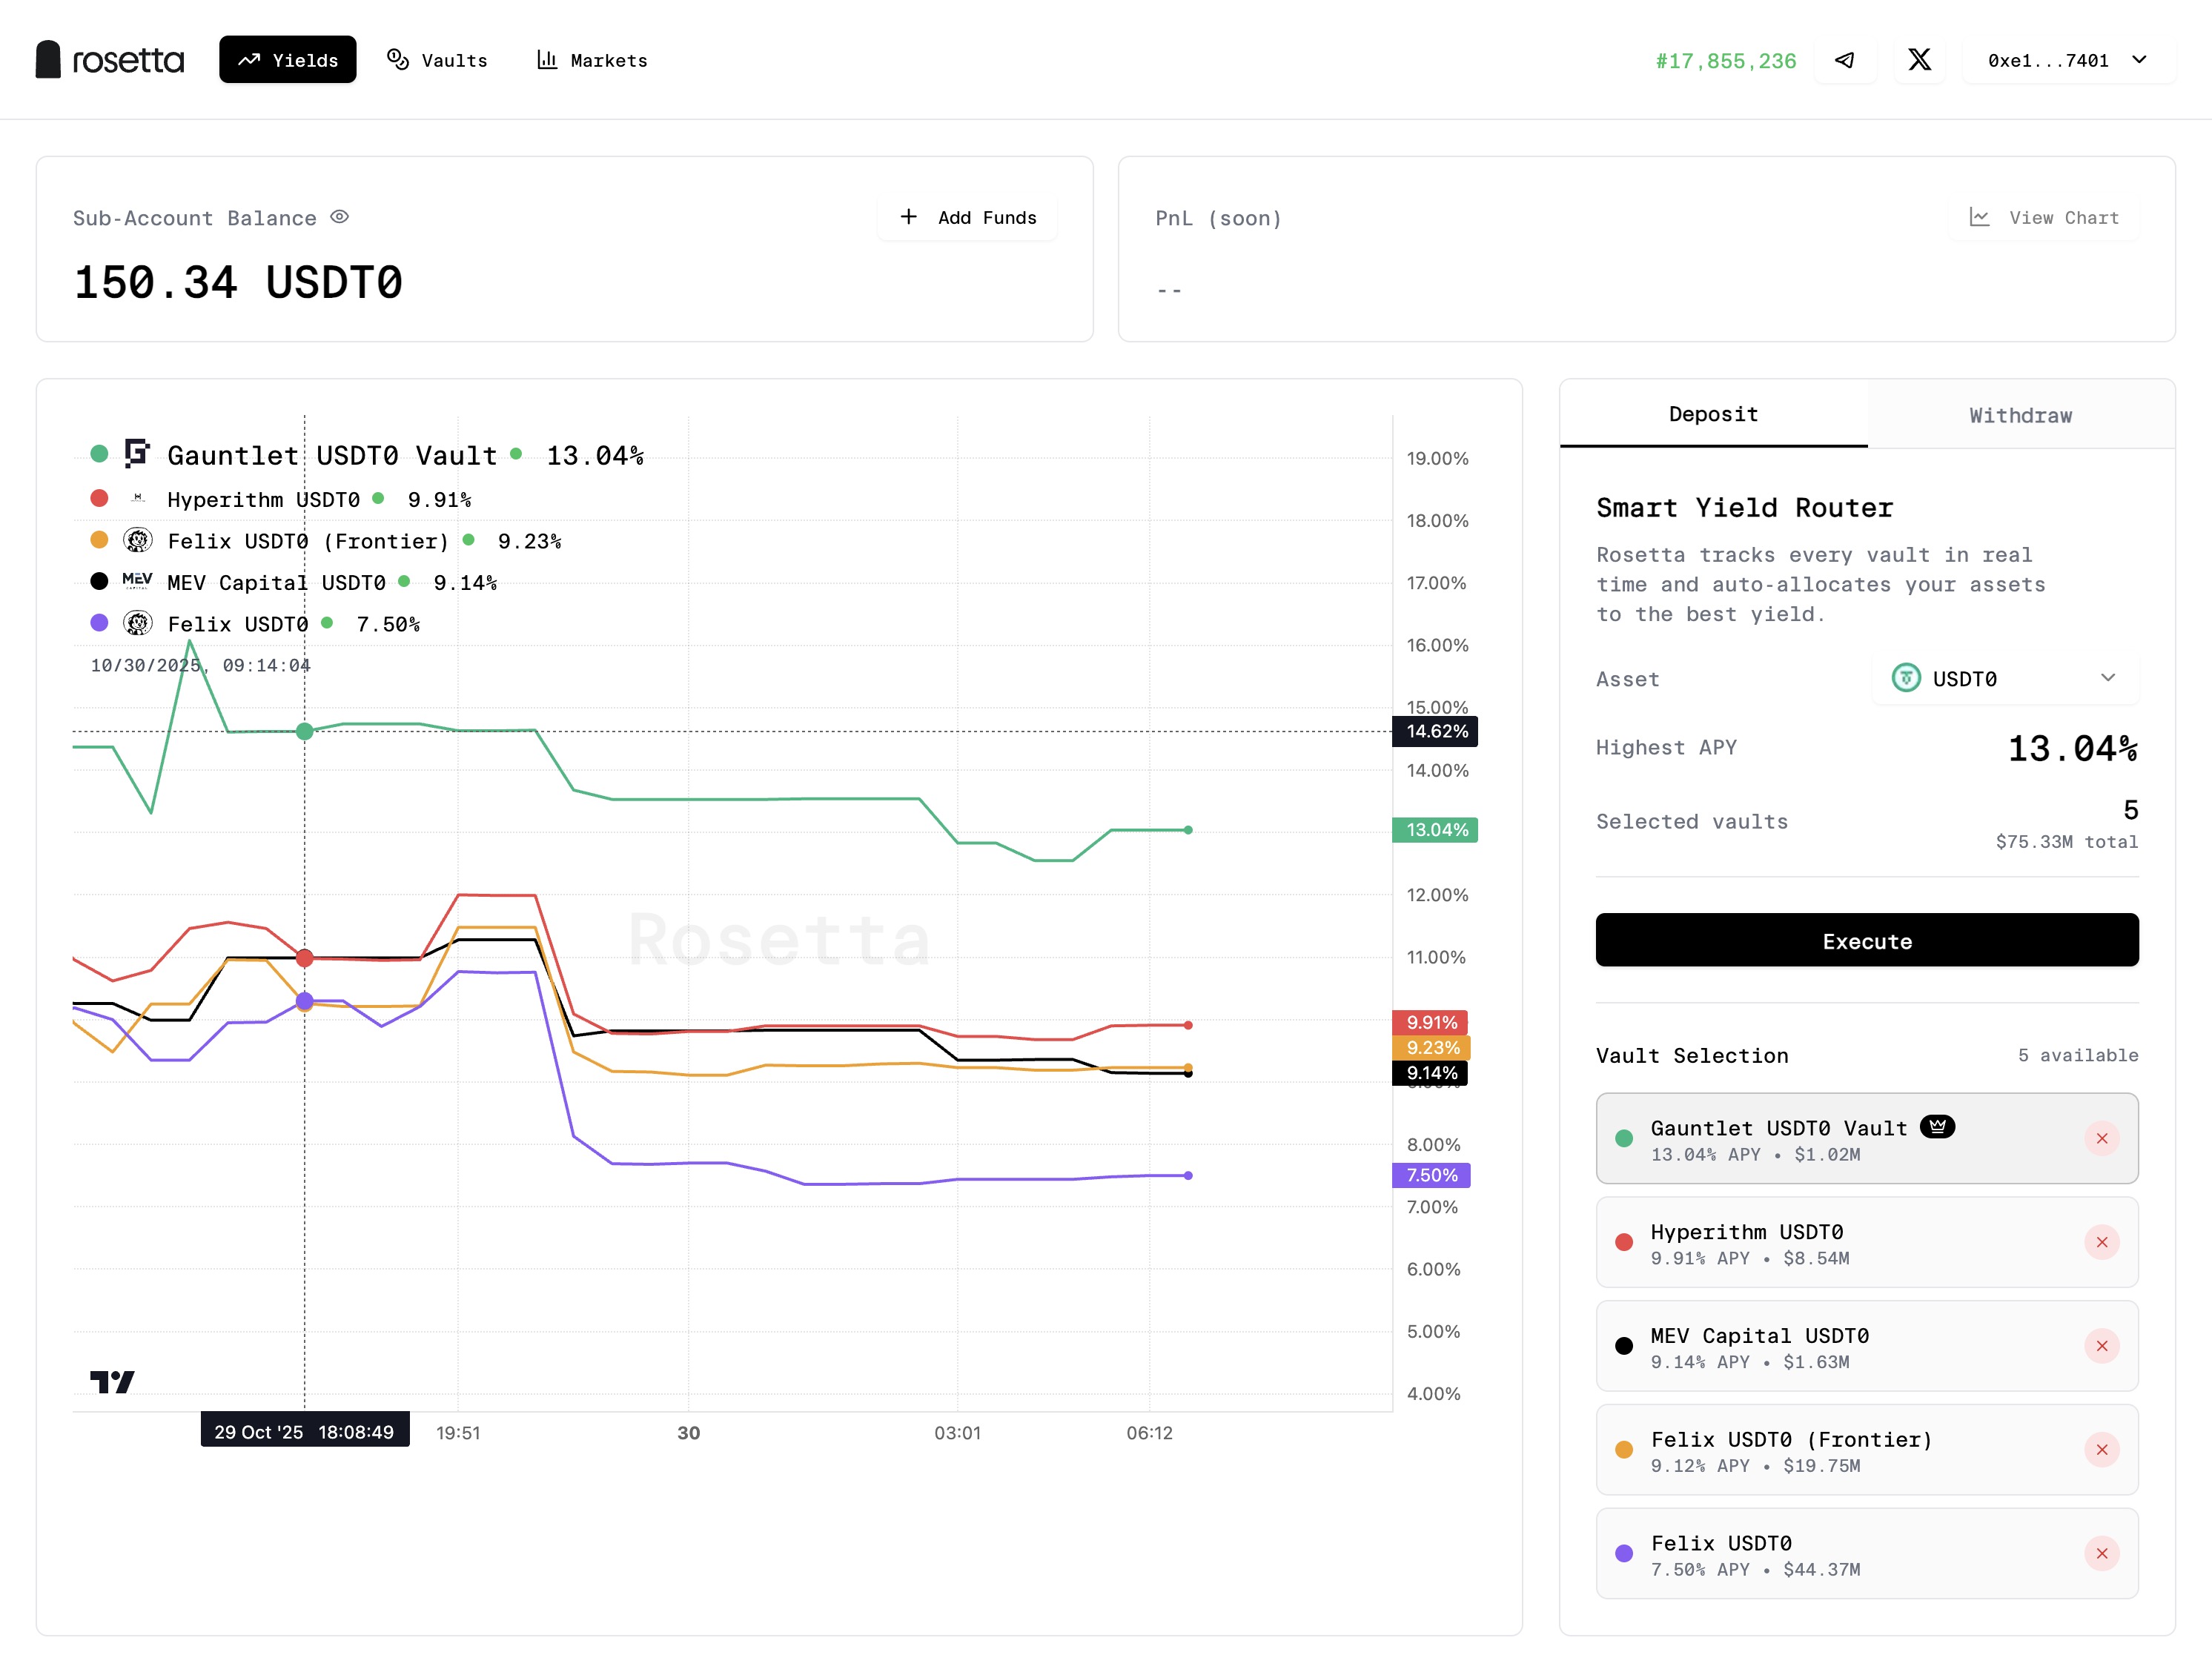Click green Gauntlet legend color dot

click(99, 454)
